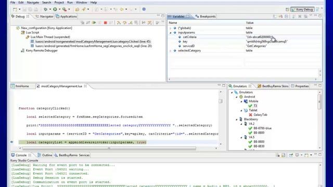The height and width of the screenshot is (187, 333).
Task: Click the Emulators panel vertical scrollbar
Action: pyautogui.click(x=319, y=102)
